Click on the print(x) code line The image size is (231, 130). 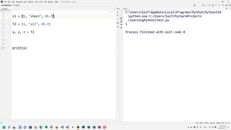point(19,48)
